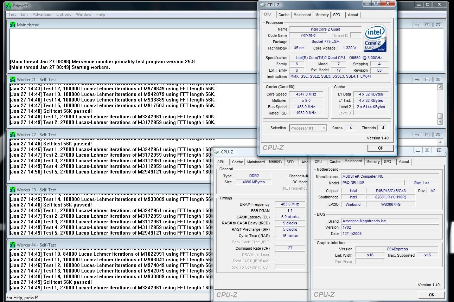The width and height of the screenshot is (454, 302).
Task: Click the Core Voltage 1.320 V value
Action: (349, 48)
